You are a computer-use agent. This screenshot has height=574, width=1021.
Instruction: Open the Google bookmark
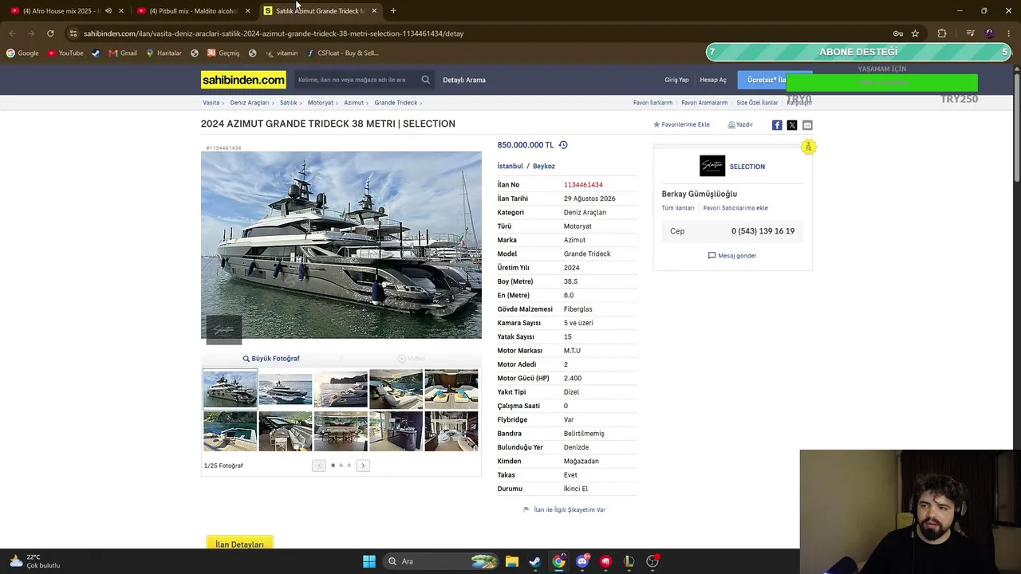22,53
